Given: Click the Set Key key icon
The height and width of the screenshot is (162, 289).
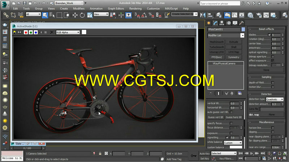Looking at the screenshot, I should (x=193, y=156).
